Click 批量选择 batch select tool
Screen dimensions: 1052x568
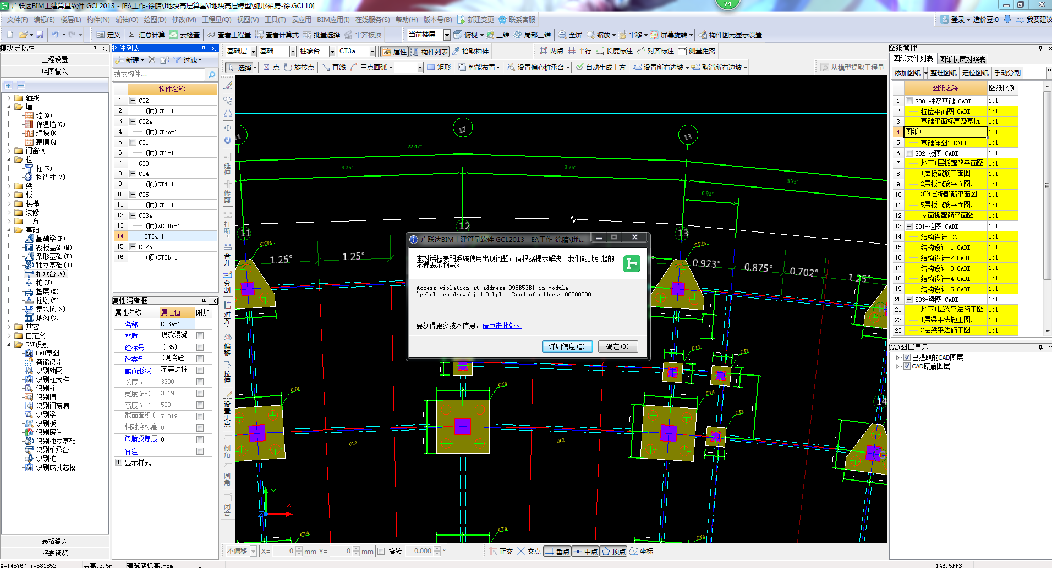(321, 35)
